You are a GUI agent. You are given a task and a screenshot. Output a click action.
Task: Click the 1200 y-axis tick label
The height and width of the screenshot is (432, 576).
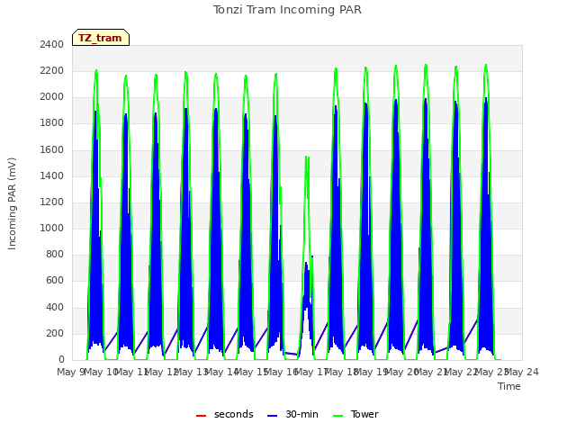pyautogui.click(x=52, y=202)
